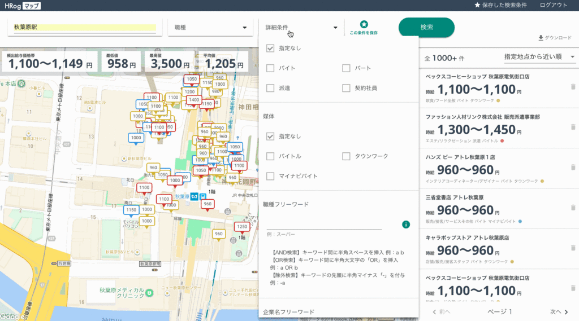579x321 pixels.
Task: Click the 1250 red map marker
Action: 242,227
